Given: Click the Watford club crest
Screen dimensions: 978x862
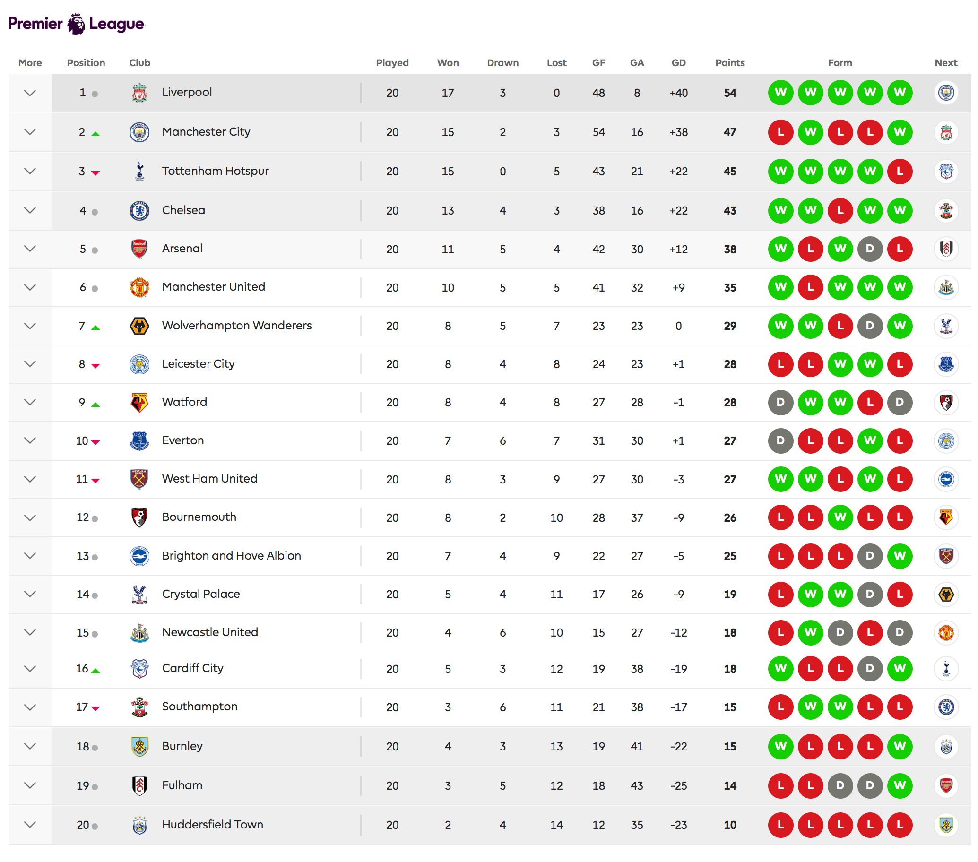Looking at the screenshot, I should click(x=139, y=402).
